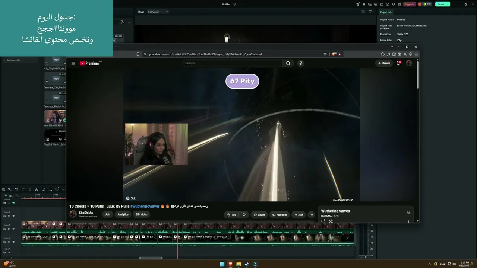Toggle the browser sidebar panel
Viewport: 477px width, 268px height.
[394, 54]
